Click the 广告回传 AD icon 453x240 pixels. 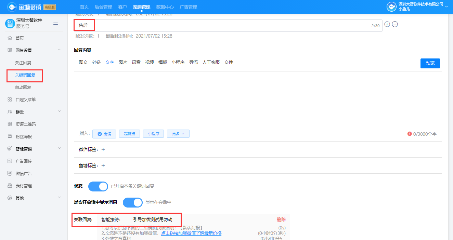pyautogui.click(x=10, y=161)
